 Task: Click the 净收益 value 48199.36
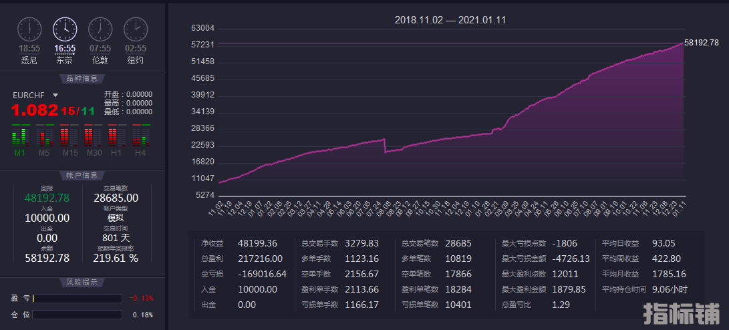coord(257,243)
